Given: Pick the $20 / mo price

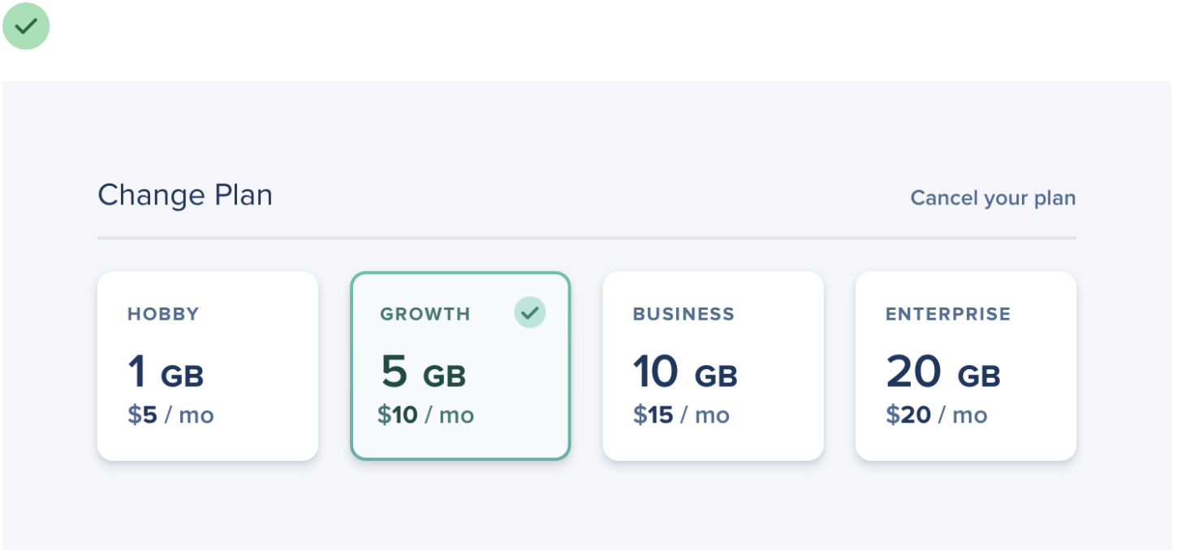Looking at the screenshot, I should tap(936, 415).
